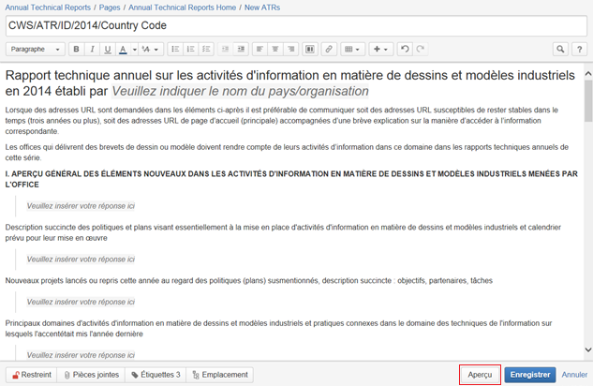Click the Aperçu preview button
Screen dimensions: 593x386
point(480,375)
